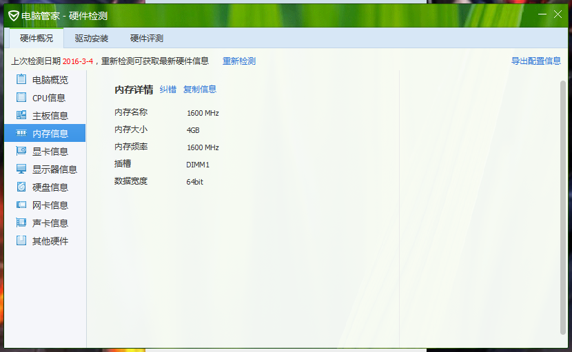Select the 显示器信息 monitor icon
The image size is (572, 352).
click(x=21, y=169)
